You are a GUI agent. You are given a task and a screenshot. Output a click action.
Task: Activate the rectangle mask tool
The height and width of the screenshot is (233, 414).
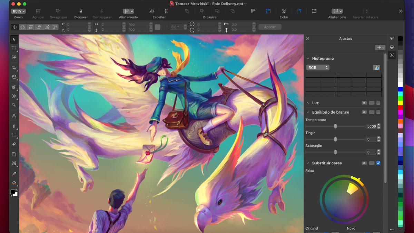[x=14, y=48]
